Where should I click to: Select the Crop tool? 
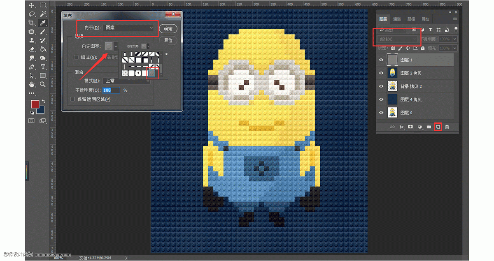32,23
